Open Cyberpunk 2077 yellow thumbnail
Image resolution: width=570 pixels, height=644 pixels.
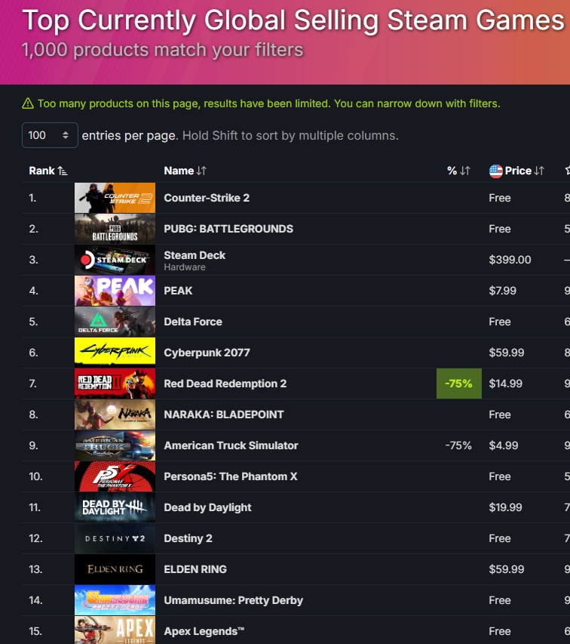click(x=115, y=353)
